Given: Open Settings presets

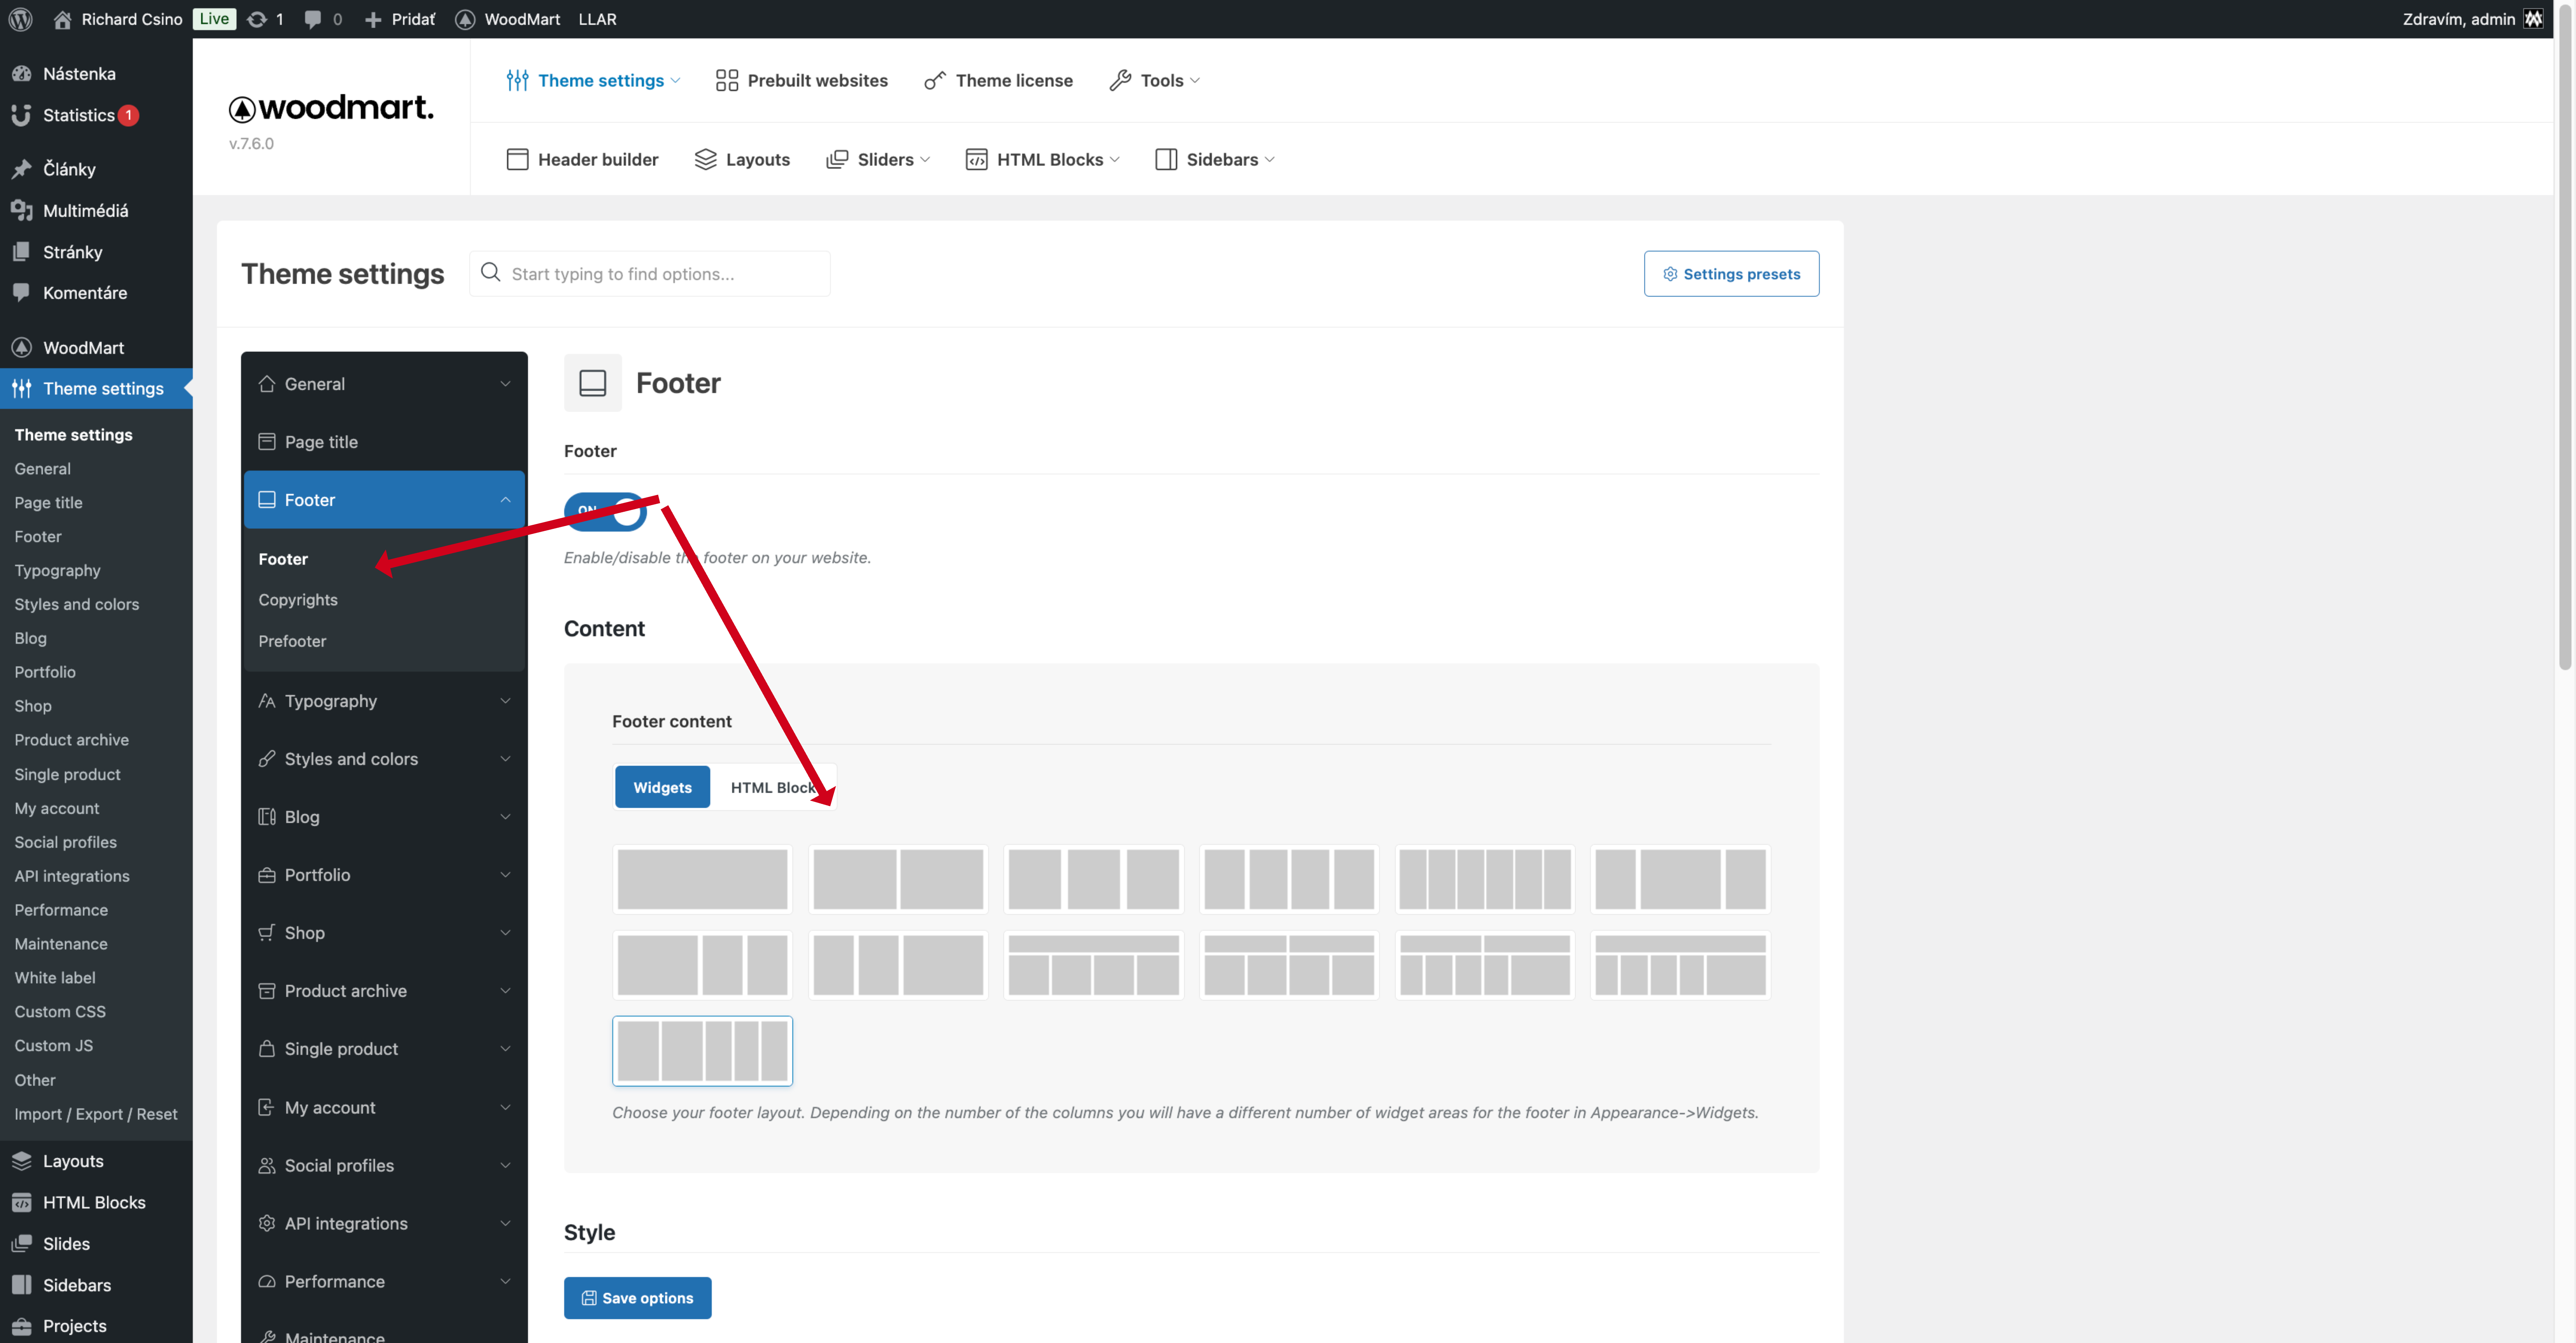Looking at the screenshot, I should (1731, 274).
